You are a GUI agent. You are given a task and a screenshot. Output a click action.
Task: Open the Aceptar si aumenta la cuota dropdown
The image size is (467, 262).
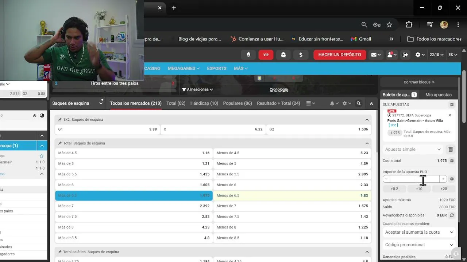pyautogui.click(x=419, y=232)
